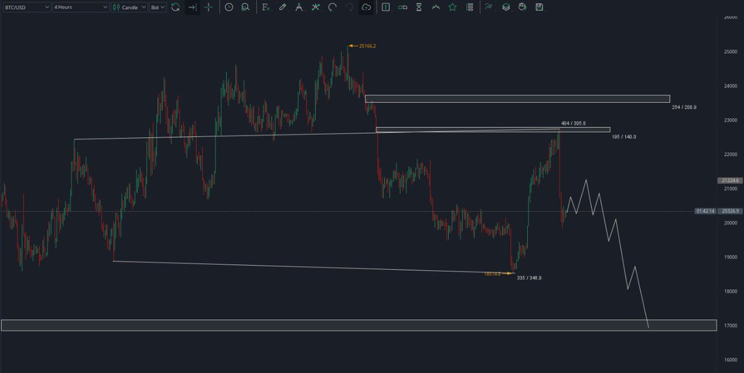Open the BTC/USD symbol dropdown
The height and width of the screenshot is (373, 744).
pos(26,7)
